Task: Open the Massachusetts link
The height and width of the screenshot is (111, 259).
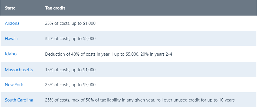Action: [x=19, y=69]
